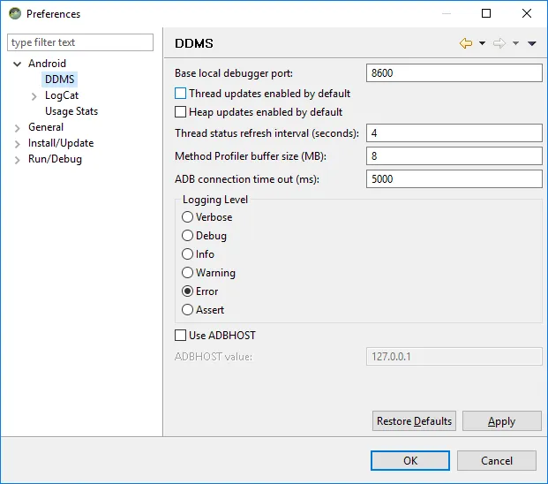This screenshot has width=548, height=484.
Task: Click the Base local debugger port field
Action: [x=454, y=72]
